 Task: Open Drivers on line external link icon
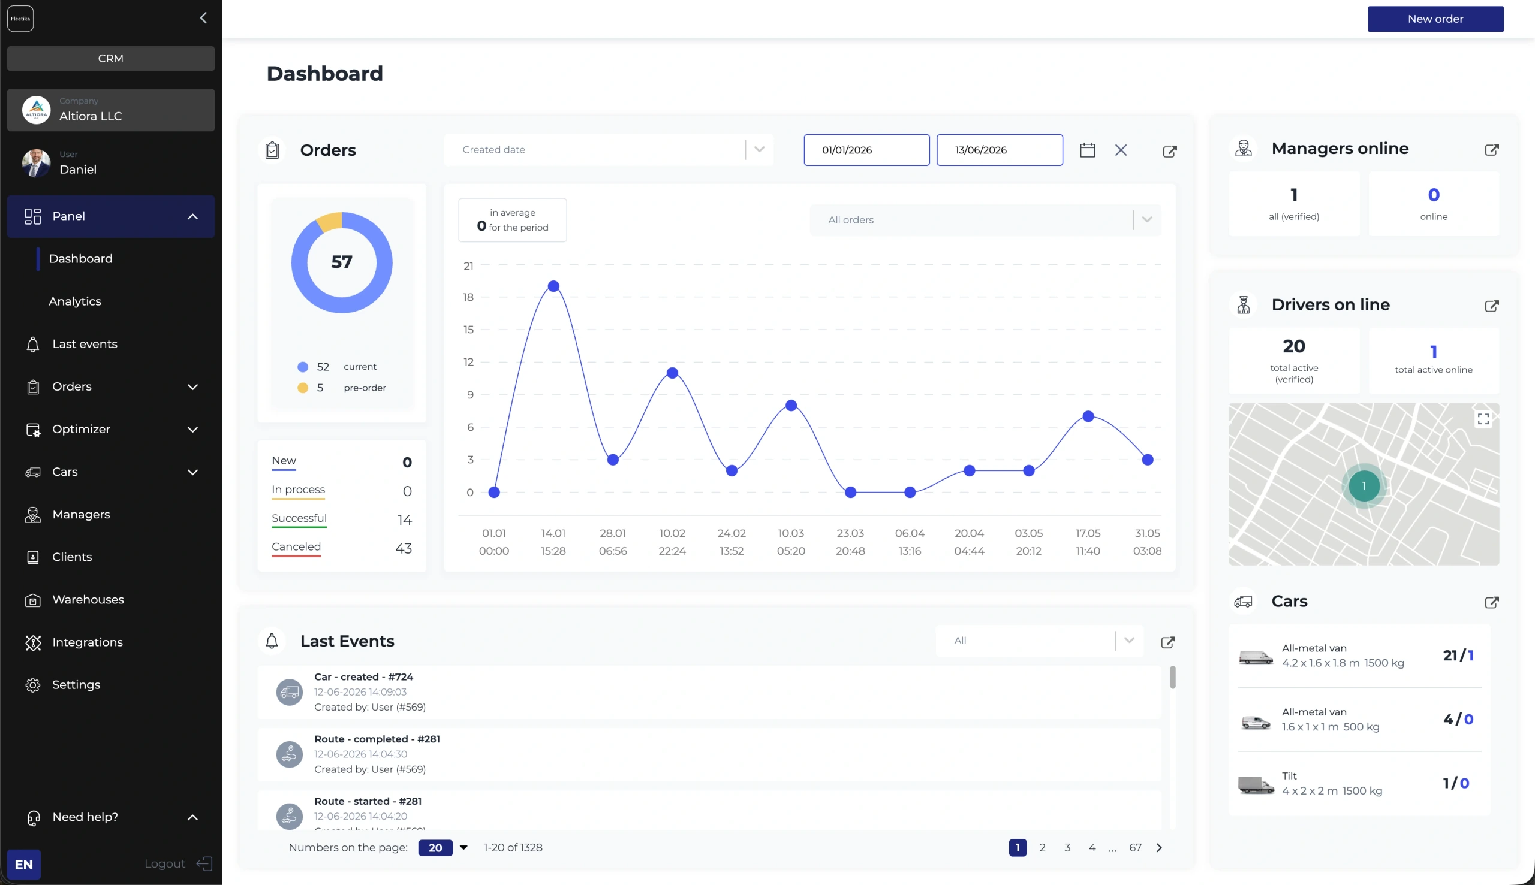point(1491,306)
